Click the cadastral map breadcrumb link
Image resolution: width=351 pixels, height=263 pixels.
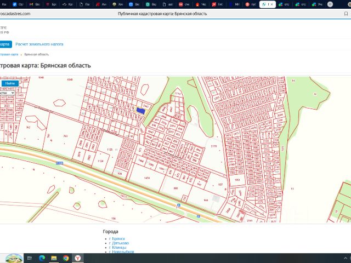pos(8,55)
